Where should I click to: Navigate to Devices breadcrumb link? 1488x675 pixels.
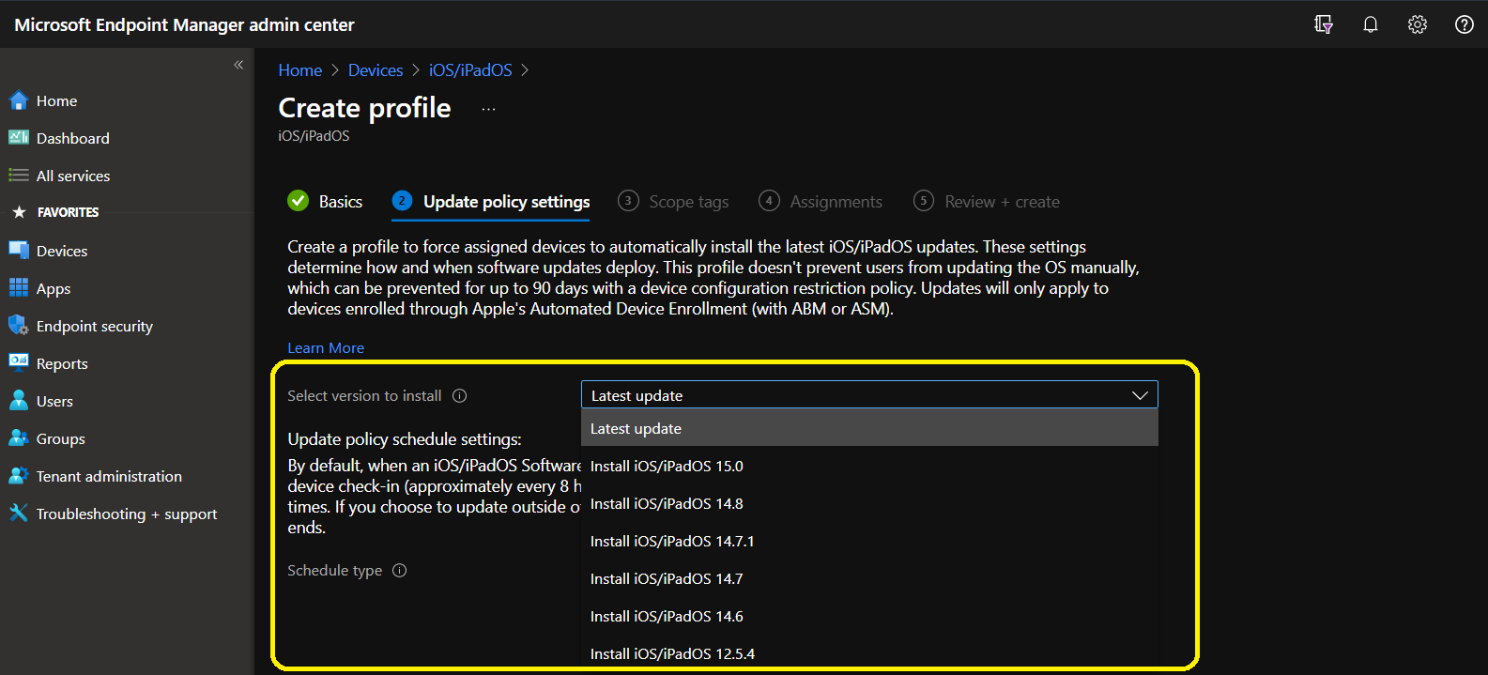click(376, 70)
